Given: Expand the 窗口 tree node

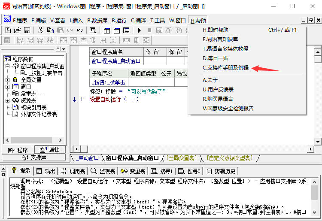Looking at the screenshot, I should pyautogui.click(x=7, y=87).
